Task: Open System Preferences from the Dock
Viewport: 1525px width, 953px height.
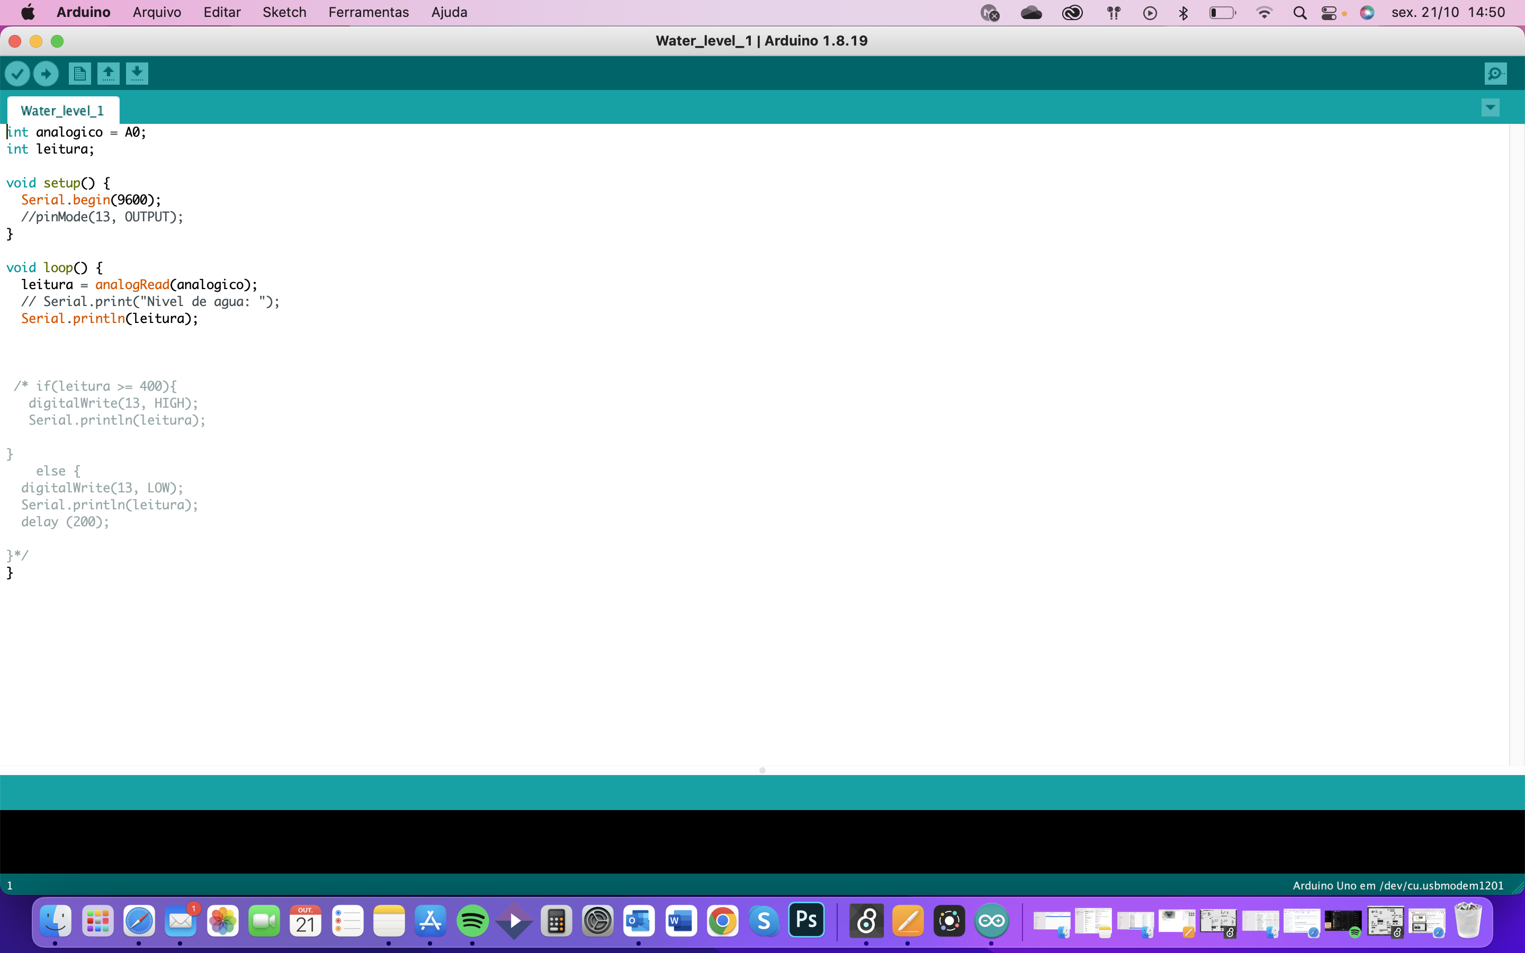Action: [x=597, y=921]
